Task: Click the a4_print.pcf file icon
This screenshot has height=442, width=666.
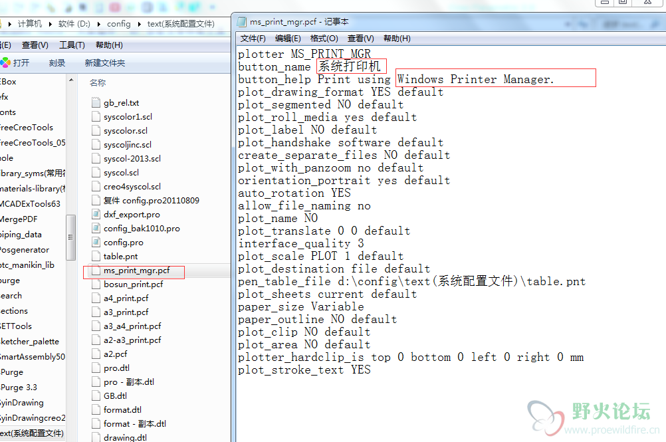Action: point(96,298)
